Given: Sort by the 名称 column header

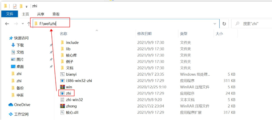Looking at the screenshot, I should click(64, 34).
